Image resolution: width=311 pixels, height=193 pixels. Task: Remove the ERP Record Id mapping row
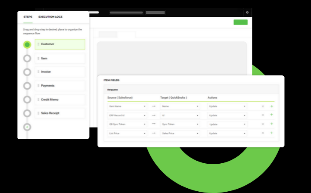point(263,115)
